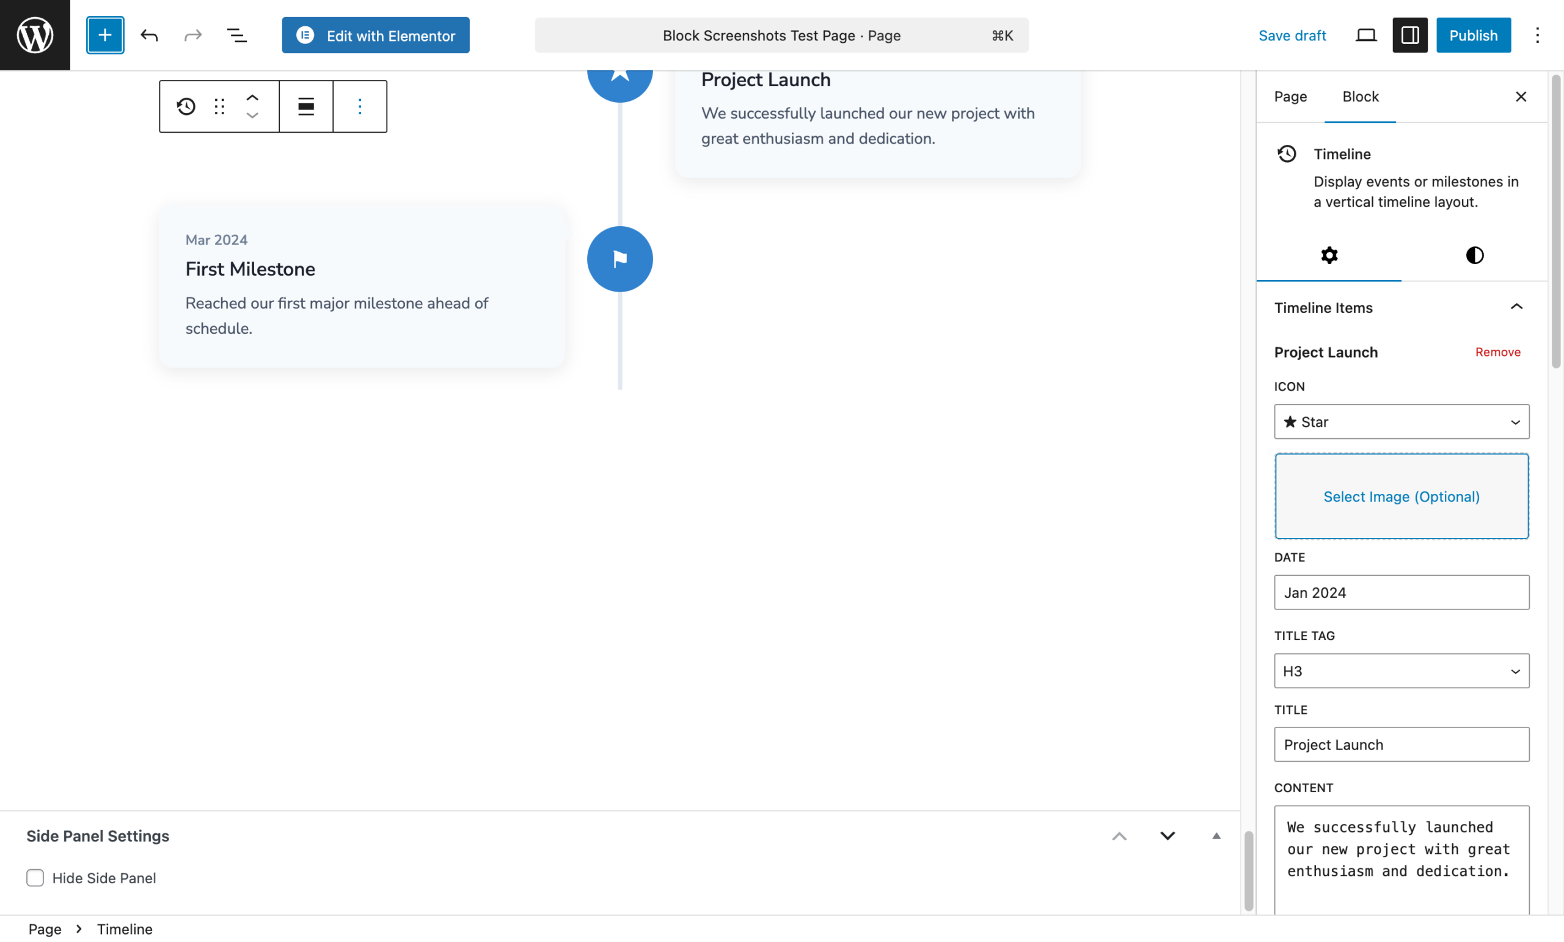Open the block alignment control
The height and width of the screenshot is (942, 1564).
click(305, 106)
